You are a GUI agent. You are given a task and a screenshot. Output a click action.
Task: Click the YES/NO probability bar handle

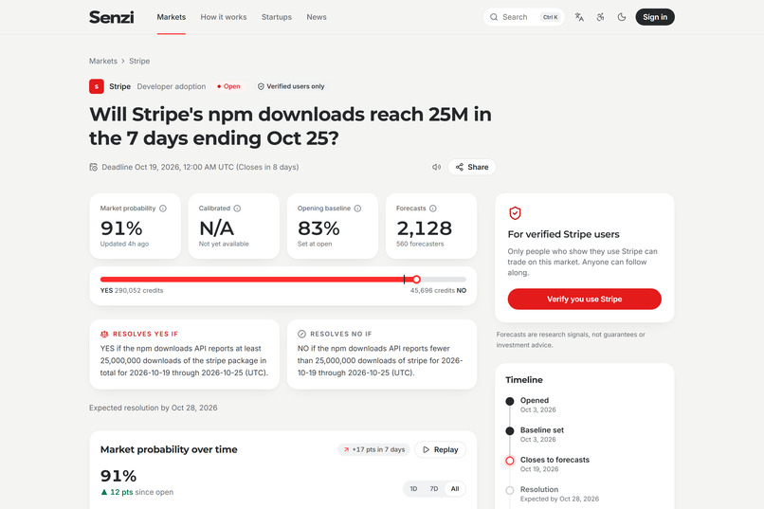pyautogui.click(x=416, y=279)
